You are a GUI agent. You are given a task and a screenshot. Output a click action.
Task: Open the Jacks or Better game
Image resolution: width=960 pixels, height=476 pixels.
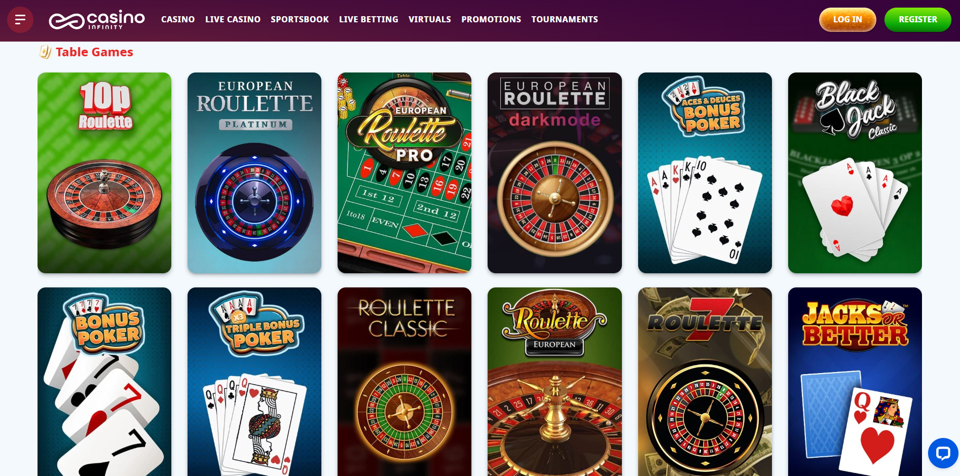855,382
